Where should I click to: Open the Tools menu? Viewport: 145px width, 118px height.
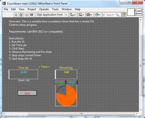tap(55, 9)
